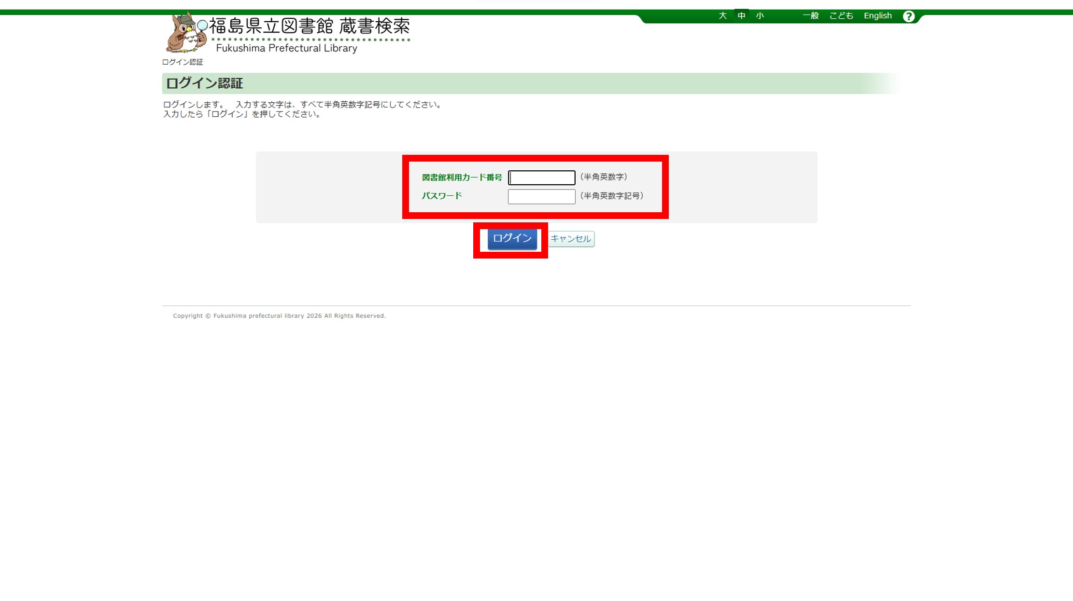Image resolution: width=1073 pixels, height=601 pixels.
Task: Select 小 for small text size
Action: (x=759, y=15)
